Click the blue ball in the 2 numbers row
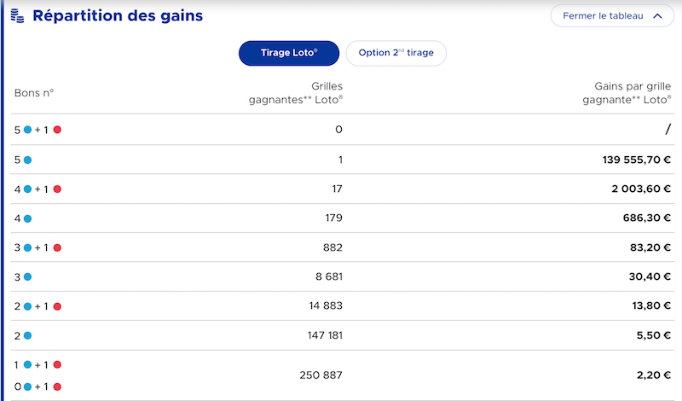Viewport: 682px width, 401px height. pyautogui.click(x=27, y=335)
